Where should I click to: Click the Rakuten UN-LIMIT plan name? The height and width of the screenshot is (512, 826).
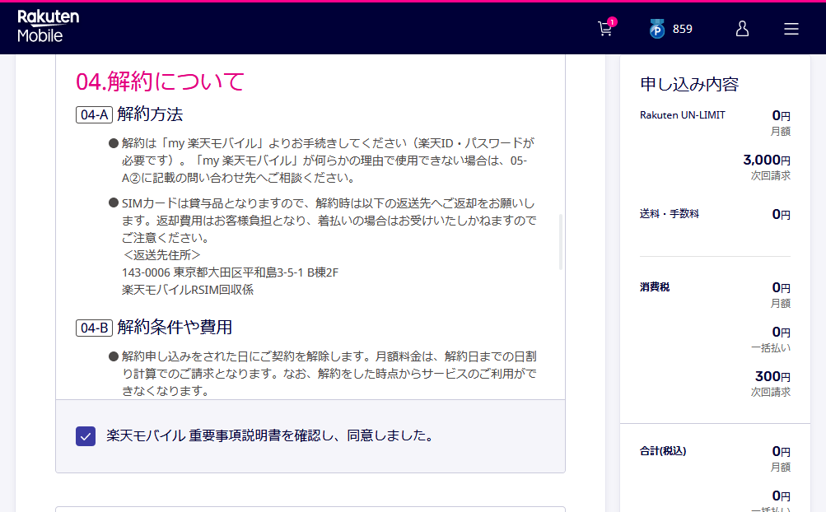[682, 115]
